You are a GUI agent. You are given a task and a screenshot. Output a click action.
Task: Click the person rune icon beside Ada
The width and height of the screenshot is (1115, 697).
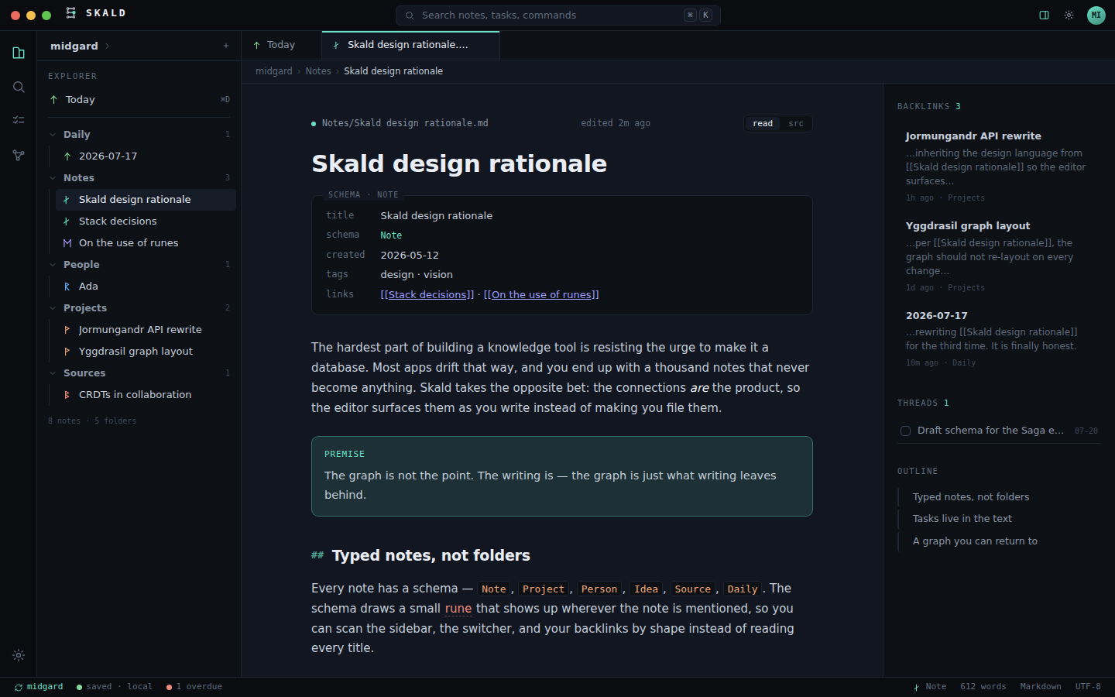pos(67,287)
